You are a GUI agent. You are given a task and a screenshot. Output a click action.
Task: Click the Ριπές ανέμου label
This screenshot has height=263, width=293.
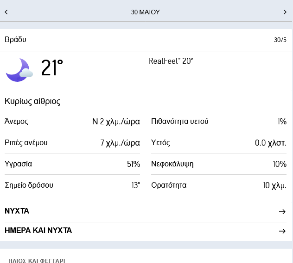pos(26,143)
